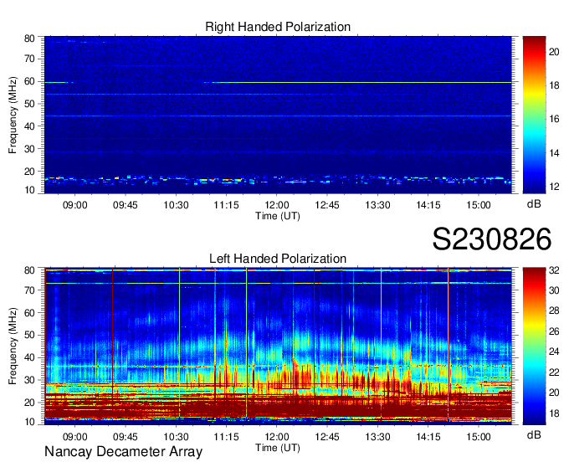Click the 09:00 time tick on the left-handed plot

[x=75, y=436]
